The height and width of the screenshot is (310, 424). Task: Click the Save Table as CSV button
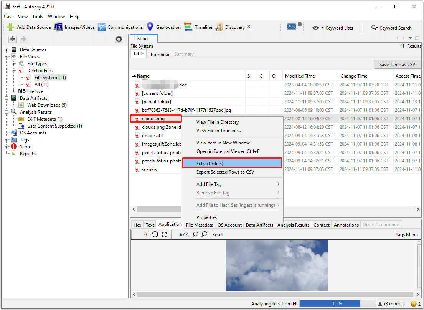click(x=397, y=65)
